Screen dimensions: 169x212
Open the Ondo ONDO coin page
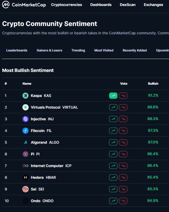pyautogui.click(x=42, y=201)
